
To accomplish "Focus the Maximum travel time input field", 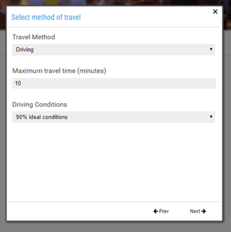I will tap(114, 83).
